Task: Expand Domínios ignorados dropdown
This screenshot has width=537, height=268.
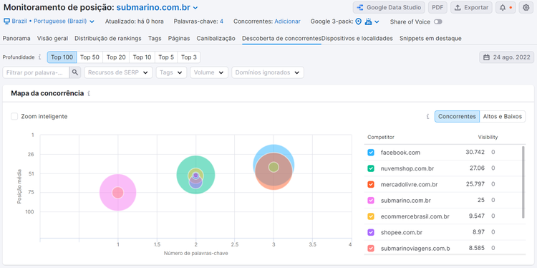Action: [268, 72]
